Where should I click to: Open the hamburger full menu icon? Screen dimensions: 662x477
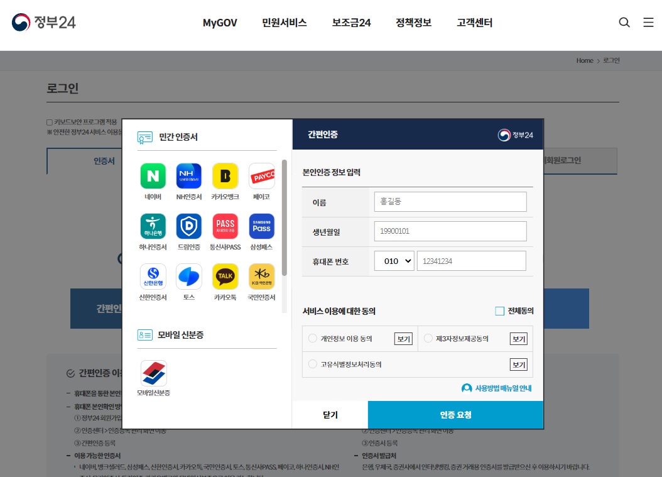pos(648,23)
